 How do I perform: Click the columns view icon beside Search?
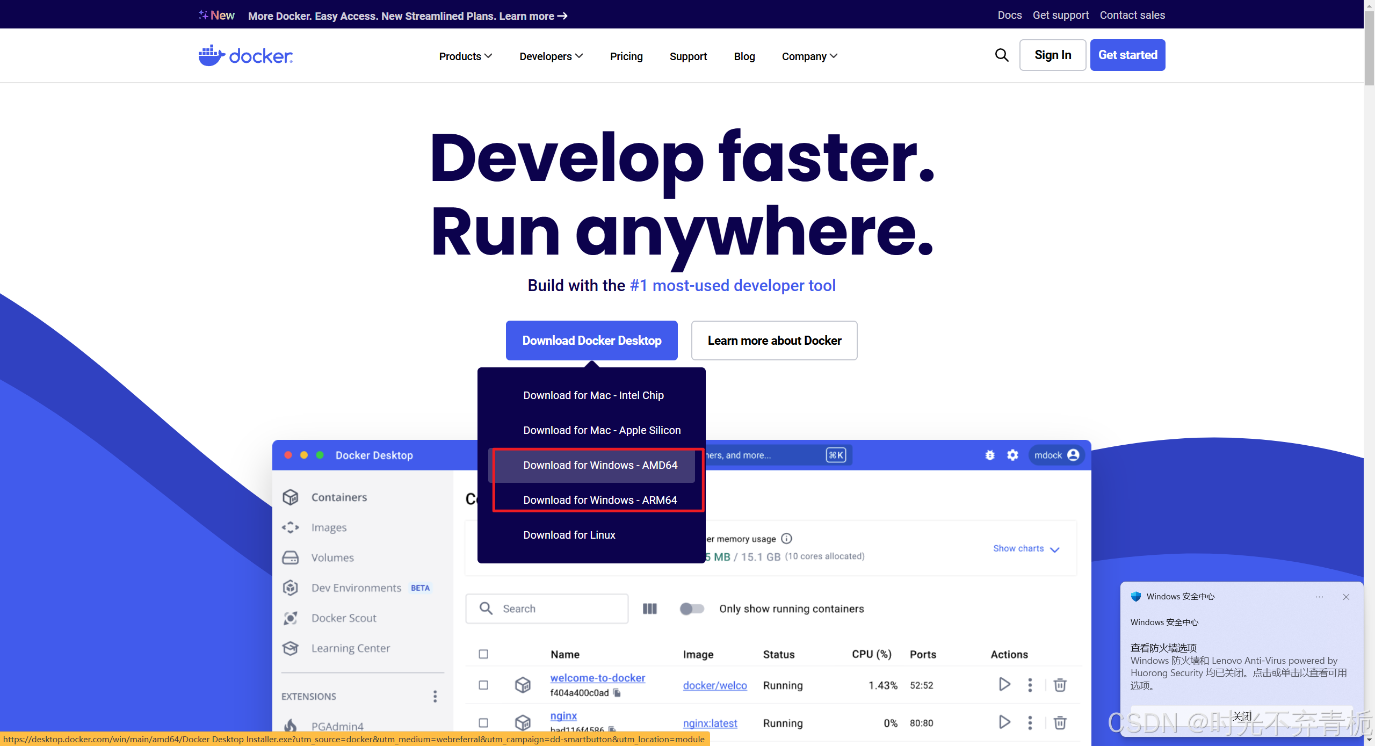[649, 609]
